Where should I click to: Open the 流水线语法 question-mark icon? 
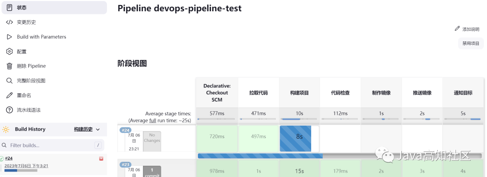click(9, 110)
